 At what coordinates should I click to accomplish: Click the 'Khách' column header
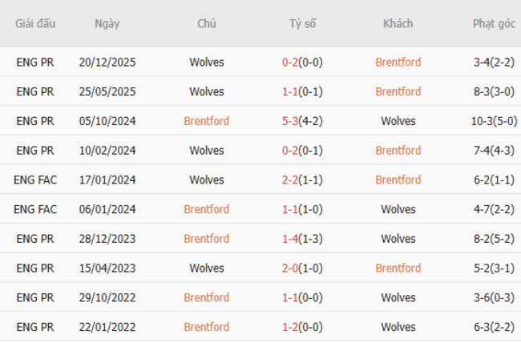coord(398,23)
